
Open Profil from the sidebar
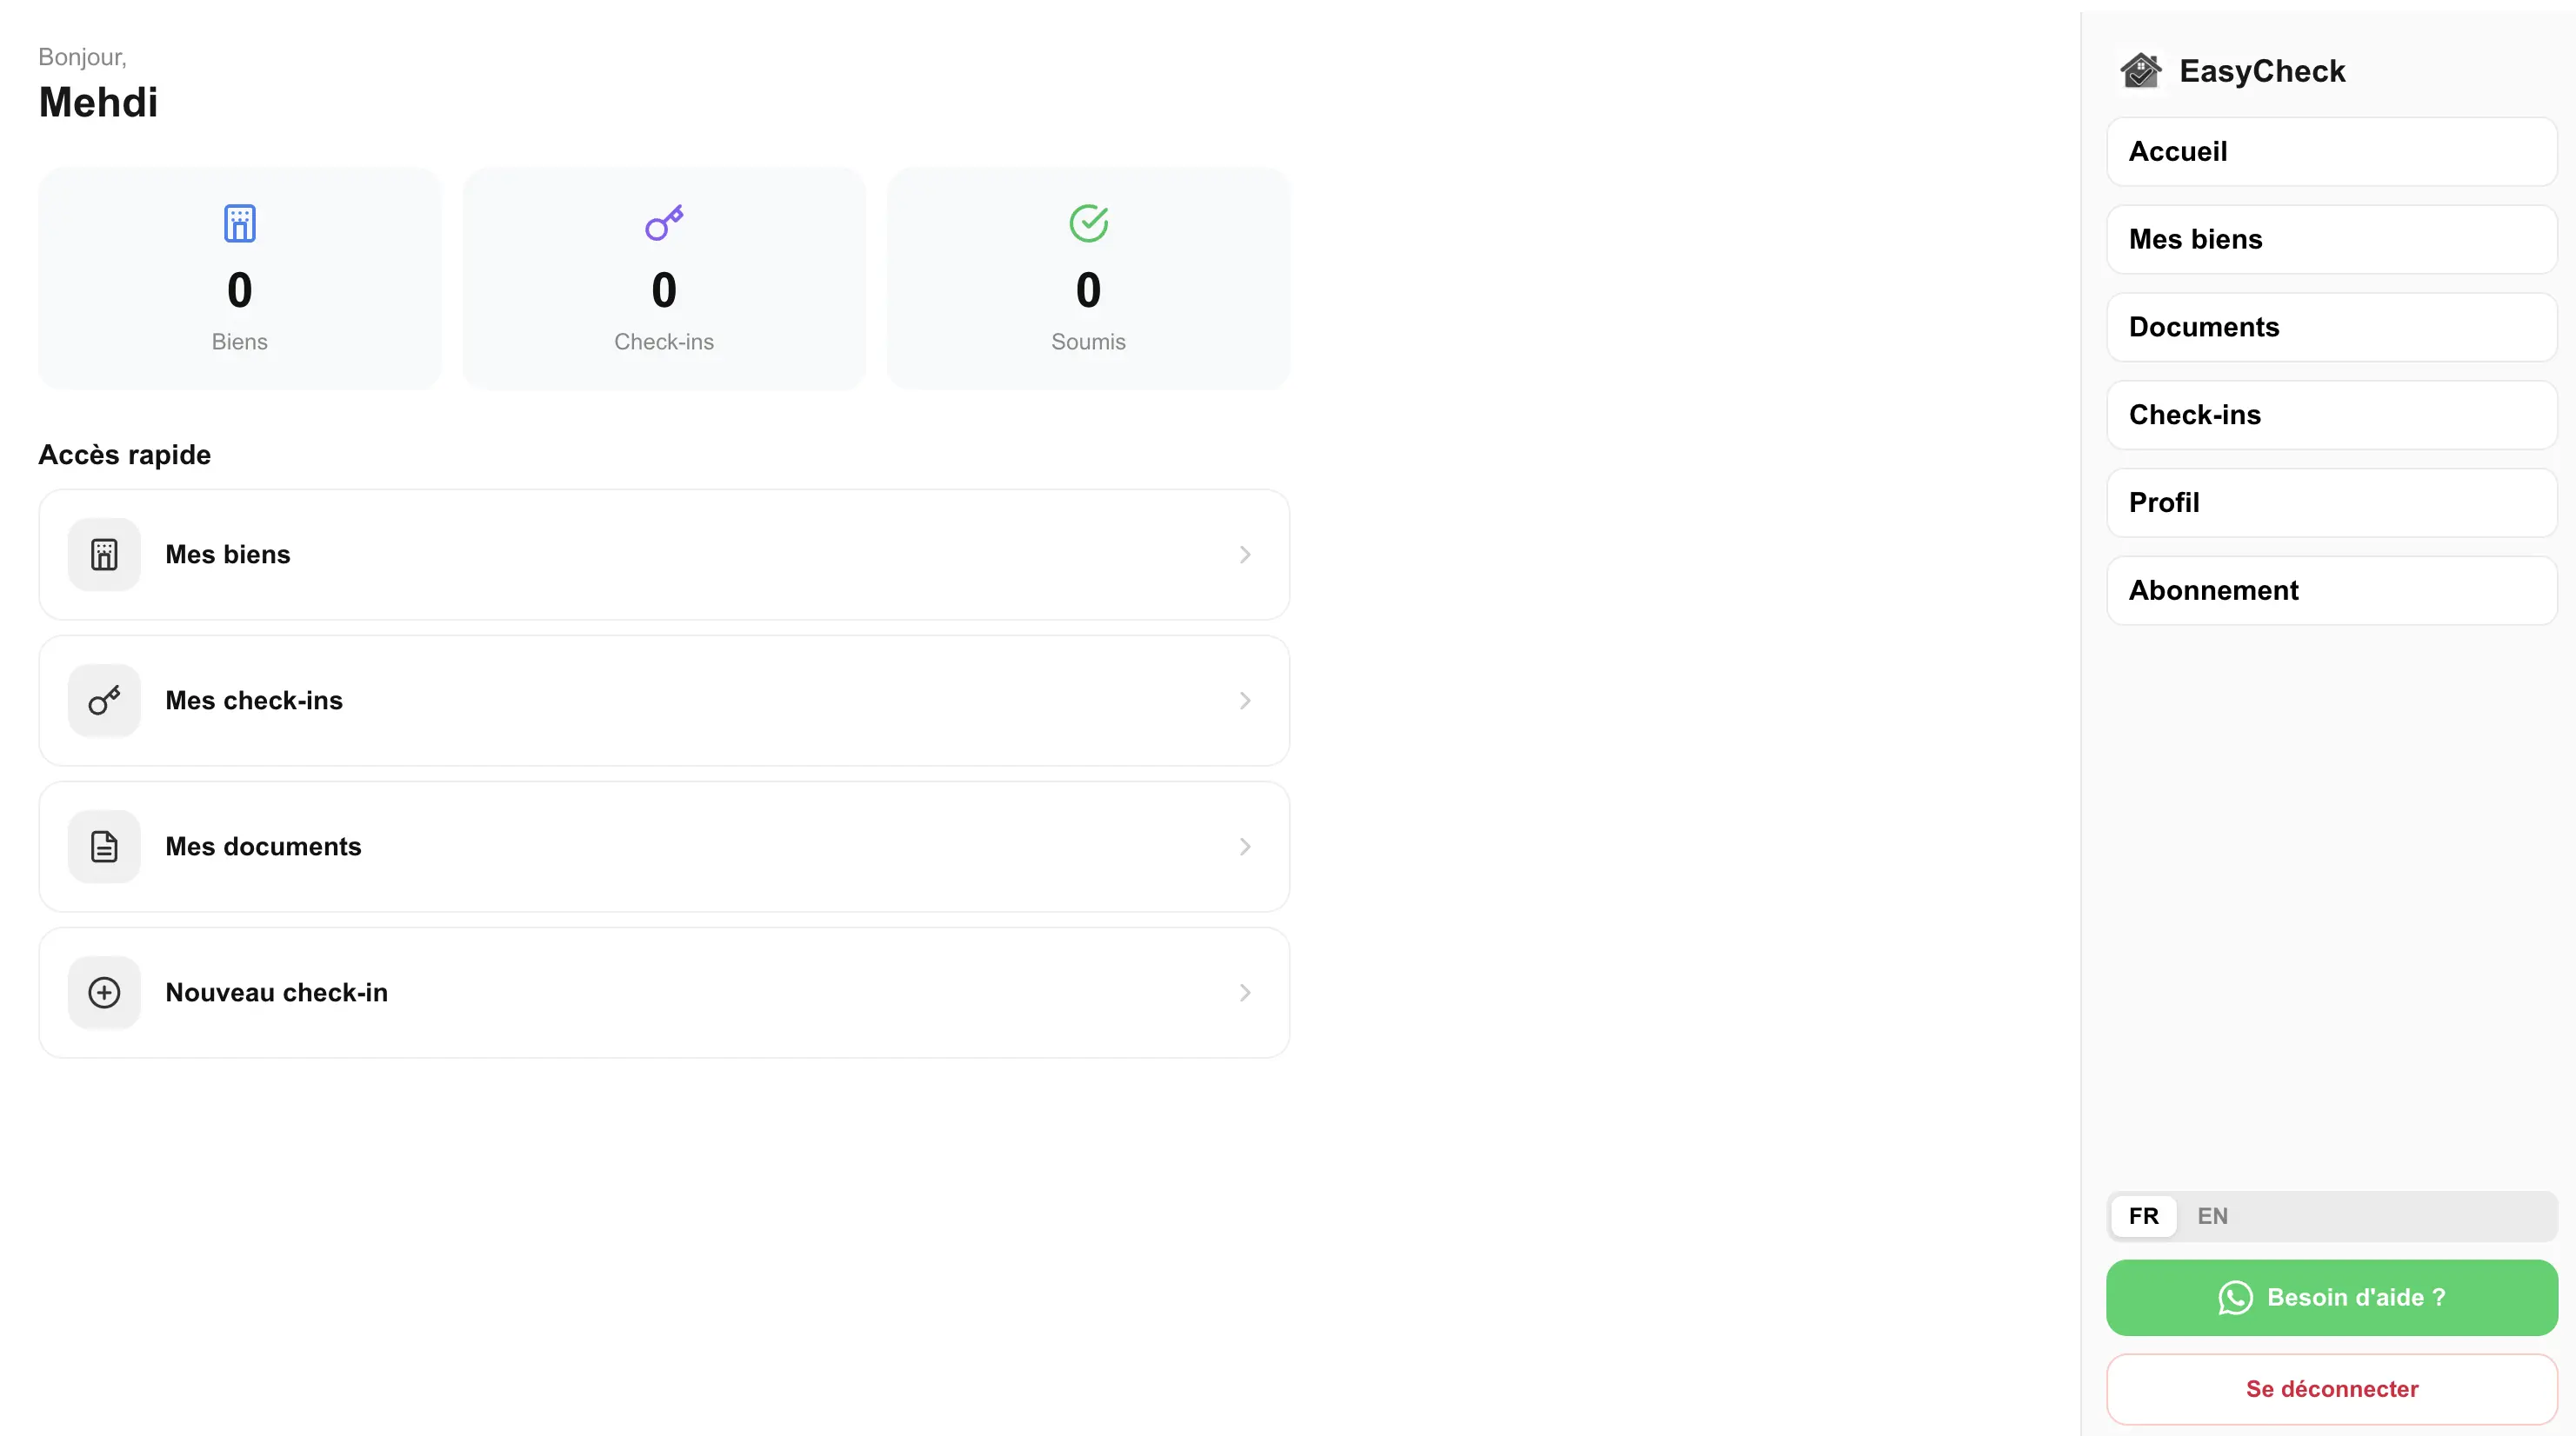tap(2331, 502)
